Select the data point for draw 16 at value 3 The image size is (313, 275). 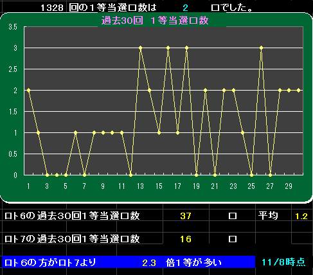click(168, 48)
